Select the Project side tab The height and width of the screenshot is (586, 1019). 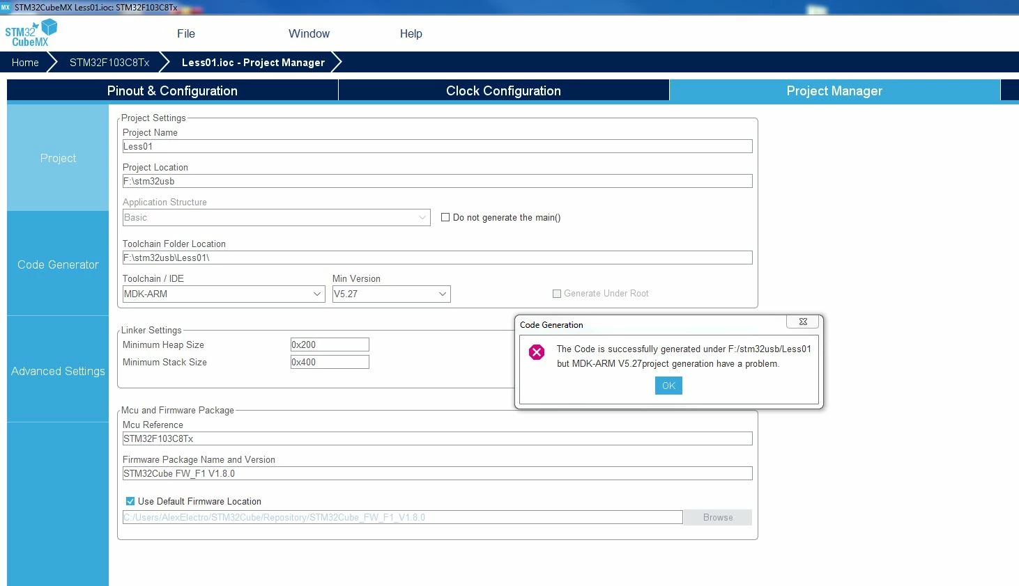pyautogui.click(x=58, y=158)
